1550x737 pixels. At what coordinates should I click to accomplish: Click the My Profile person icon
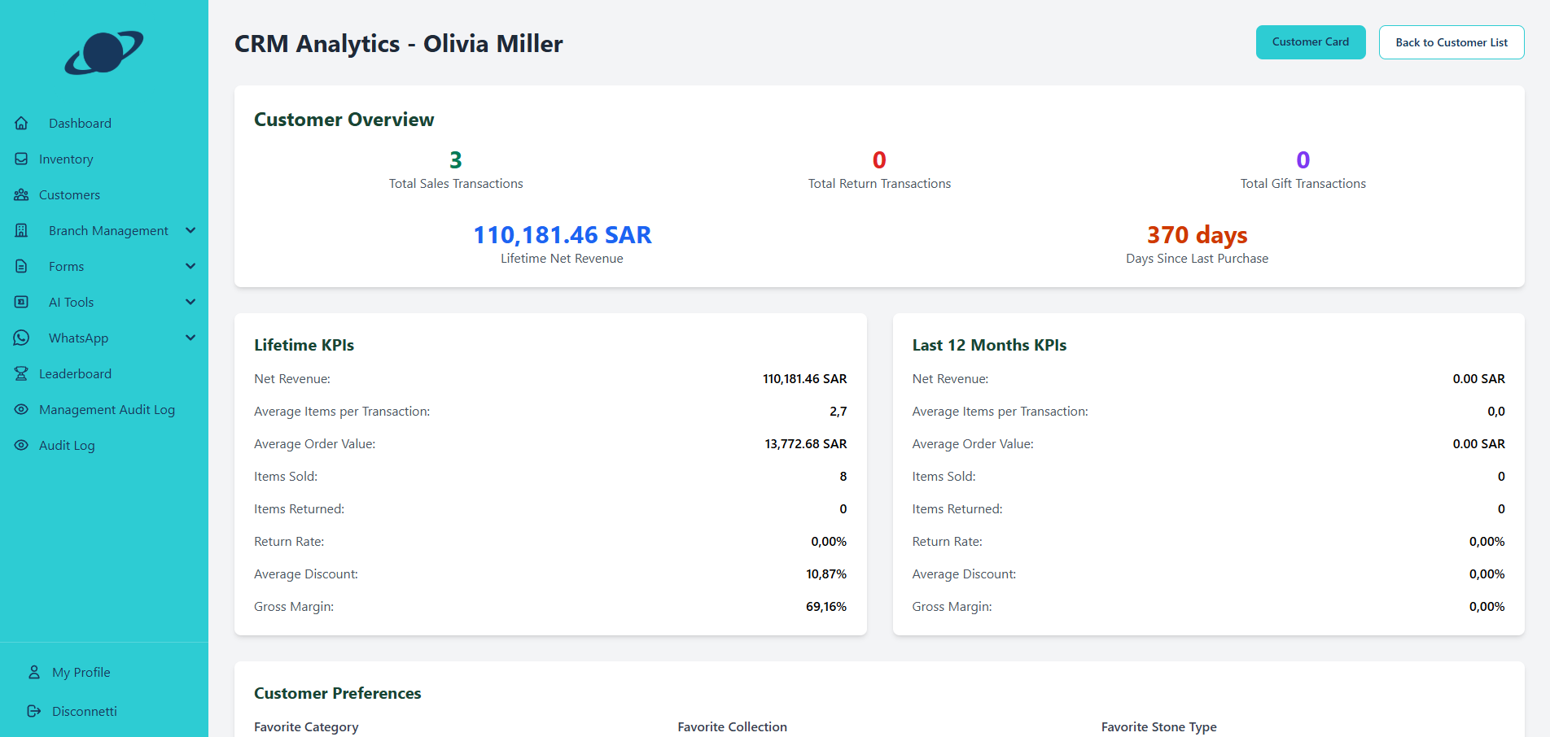coord(34,672)
